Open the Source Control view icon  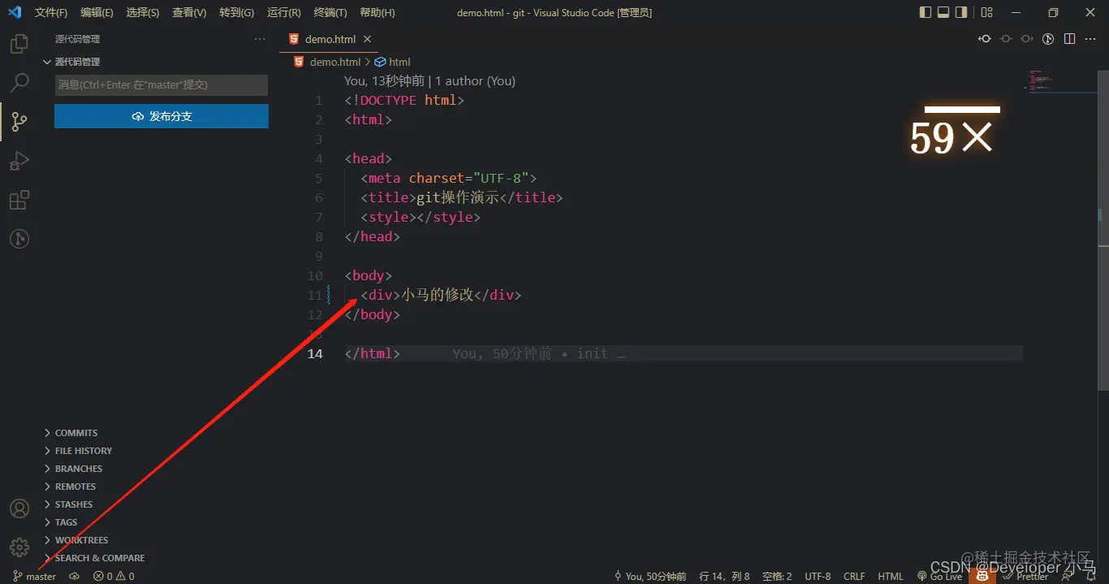click(x=19, y=122)
